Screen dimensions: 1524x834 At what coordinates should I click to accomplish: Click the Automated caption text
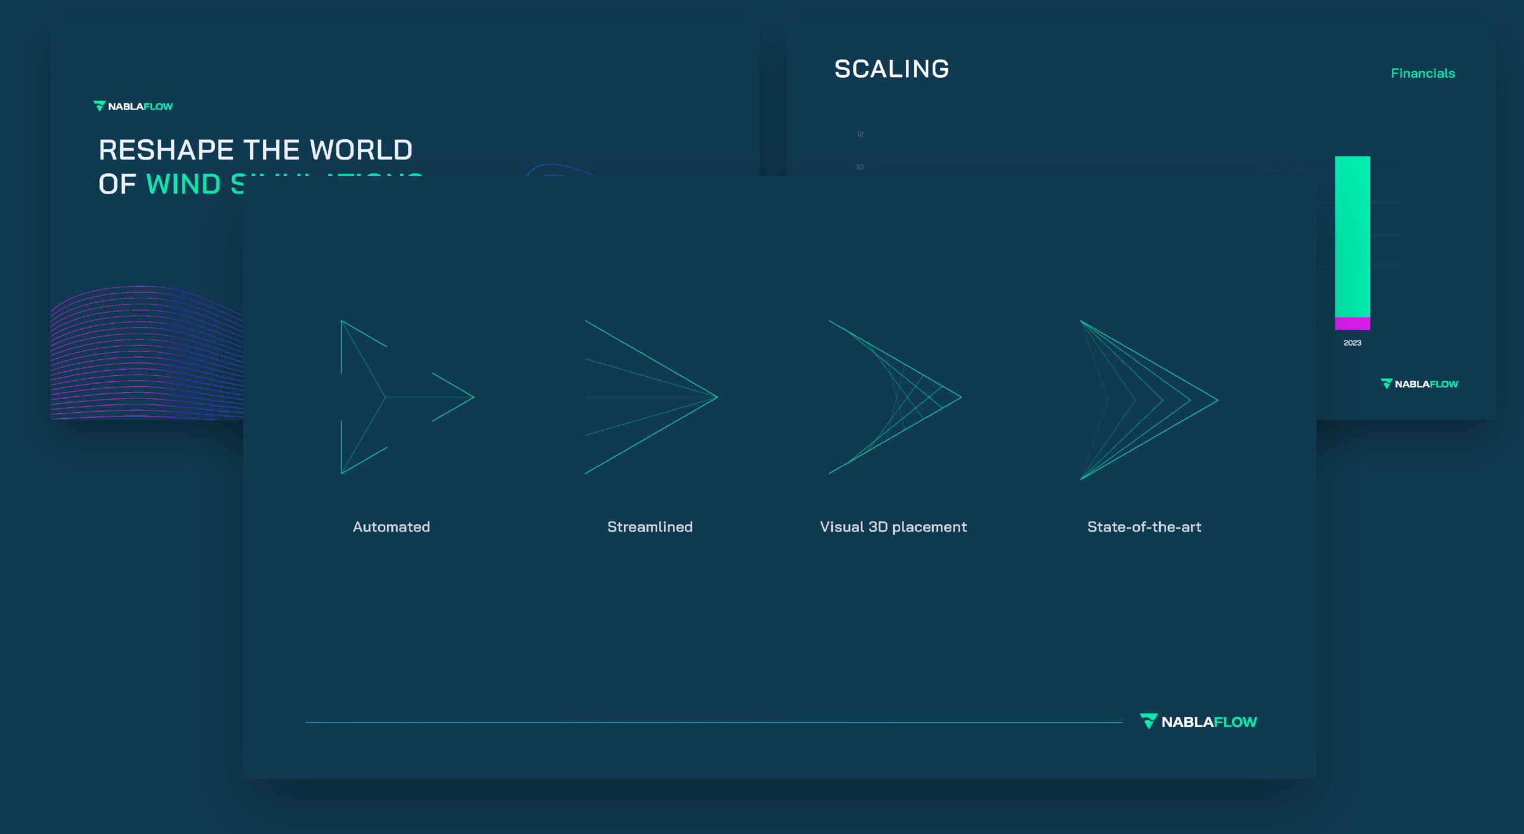pos(391,526)
